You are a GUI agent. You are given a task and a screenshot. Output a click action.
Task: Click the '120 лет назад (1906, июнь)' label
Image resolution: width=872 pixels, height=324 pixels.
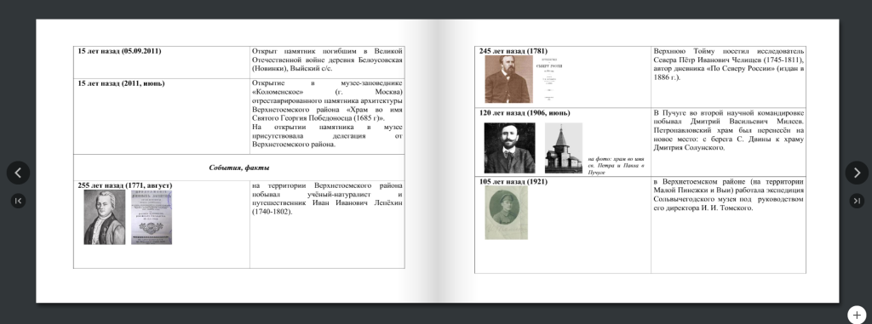pos(525,113)
